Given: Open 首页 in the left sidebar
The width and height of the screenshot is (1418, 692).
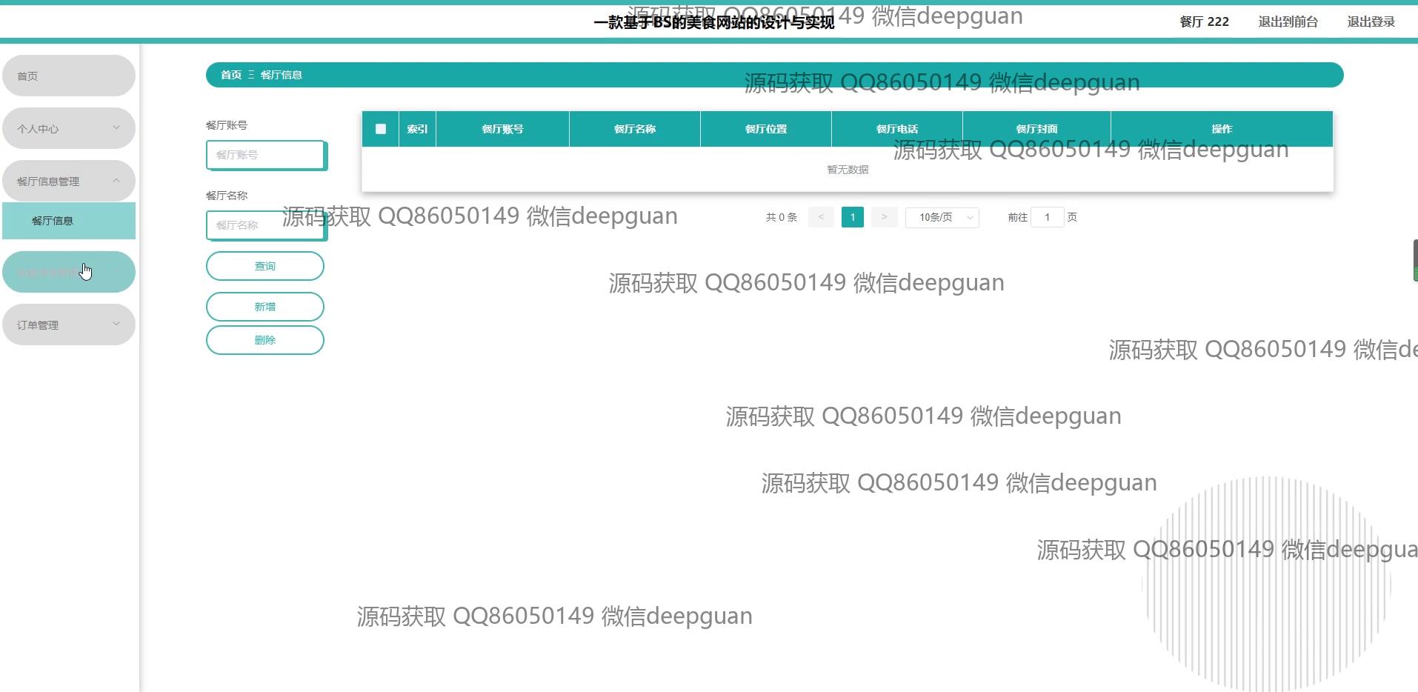Looking at the screenshot, I should point(69,76).
